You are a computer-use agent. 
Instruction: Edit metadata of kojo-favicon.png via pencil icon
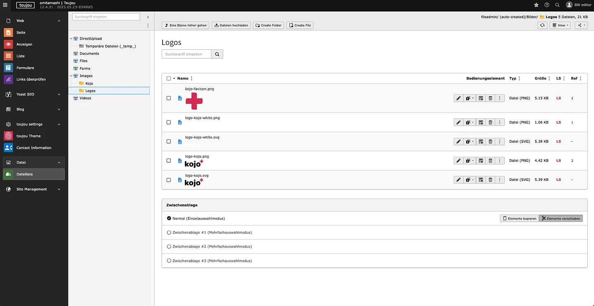coord(458,98)
